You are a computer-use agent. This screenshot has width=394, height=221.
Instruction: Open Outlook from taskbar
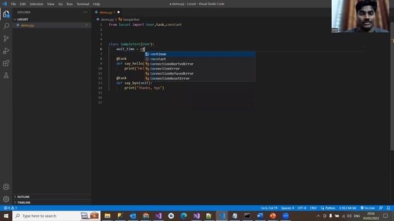133,215
